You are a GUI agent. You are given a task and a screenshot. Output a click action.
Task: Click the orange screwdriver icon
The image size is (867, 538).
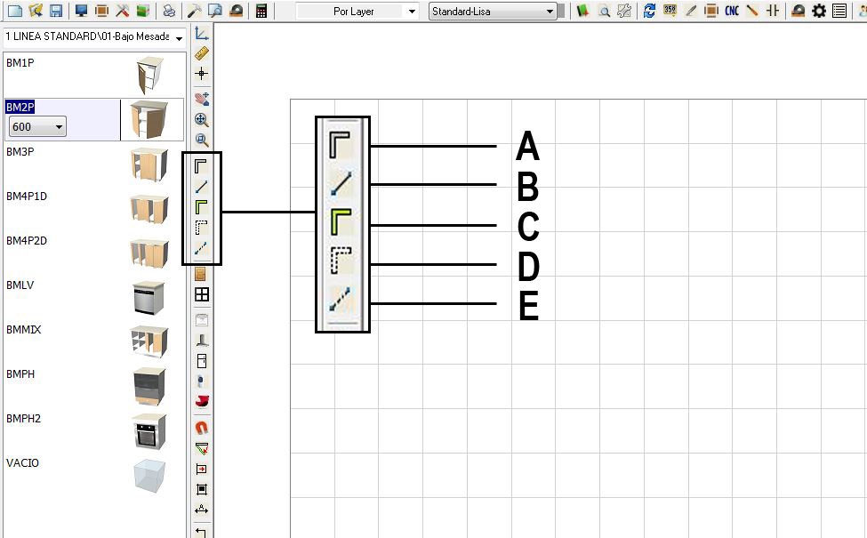(752, 11)
